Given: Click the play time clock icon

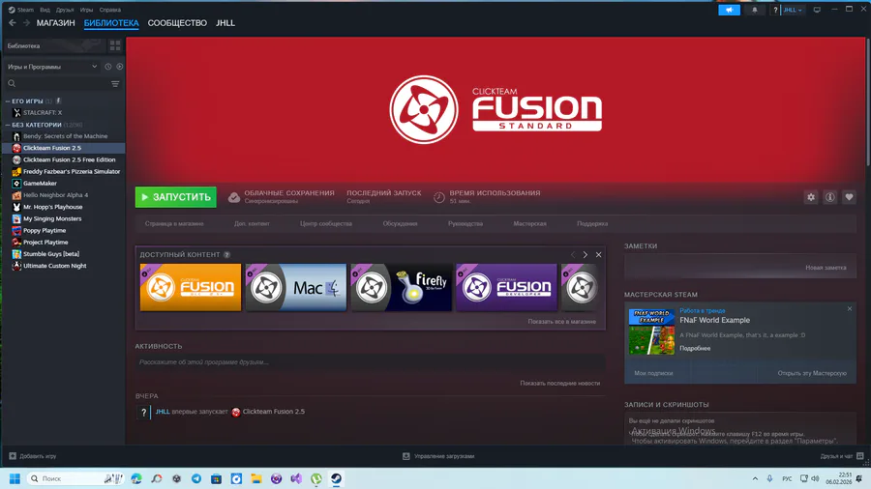Looking at the screenshot, I should (x=438, y=197).
